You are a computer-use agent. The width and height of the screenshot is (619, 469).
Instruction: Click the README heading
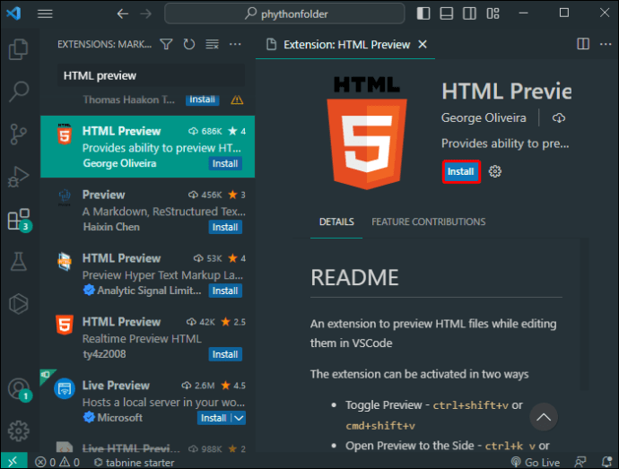pyautogui.click(x=354, y=277)
